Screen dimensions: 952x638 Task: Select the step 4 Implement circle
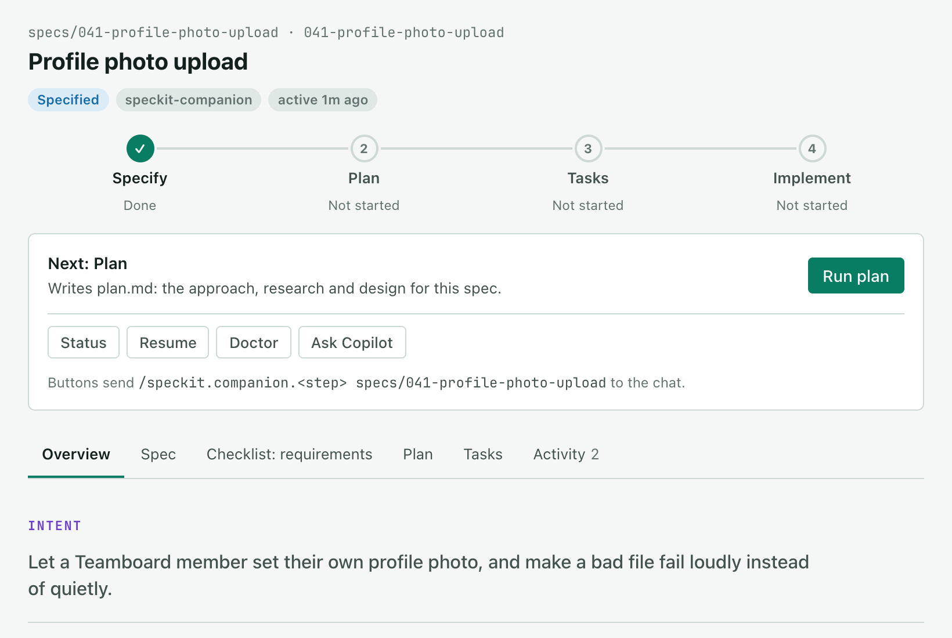pos(812,148)
